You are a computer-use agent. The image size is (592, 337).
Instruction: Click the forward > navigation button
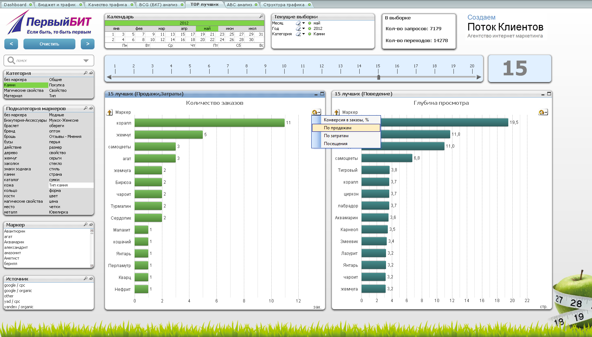point(88,44)
